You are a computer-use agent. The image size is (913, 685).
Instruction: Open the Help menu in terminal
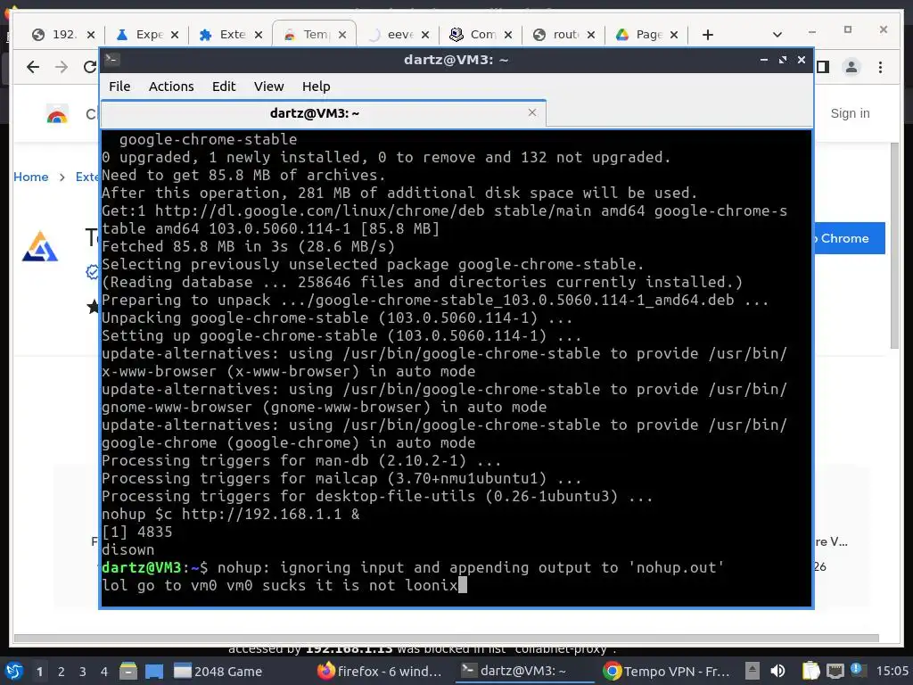pyautogui.click(x=317, y=87)
